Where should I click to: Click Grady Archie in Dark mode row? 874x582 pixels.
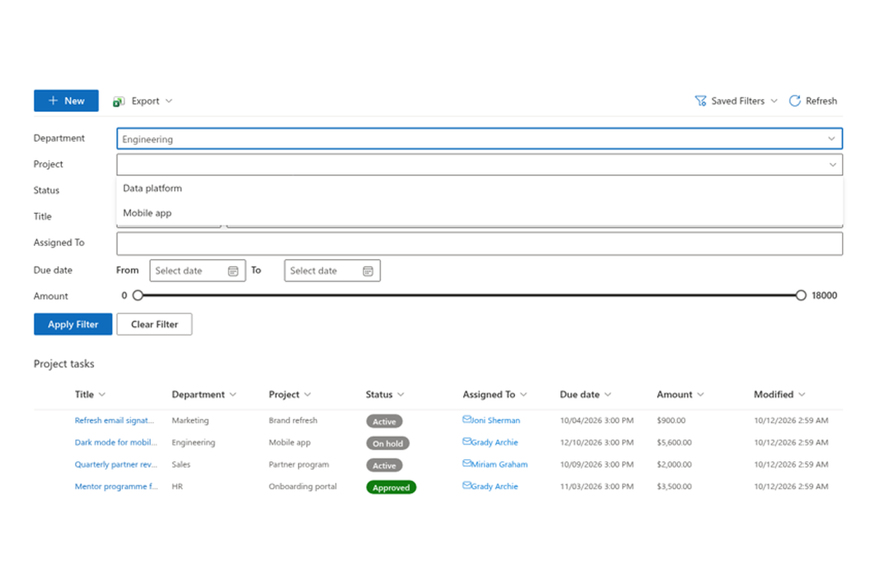[495, 442]
